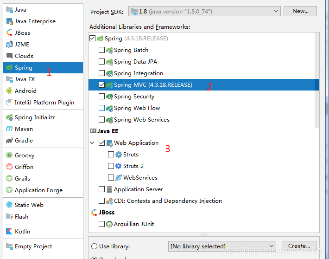Uncheck the Spring MVC checkbox
The width and height of the screenshot is (329, 259).
(x=101, y=85)
